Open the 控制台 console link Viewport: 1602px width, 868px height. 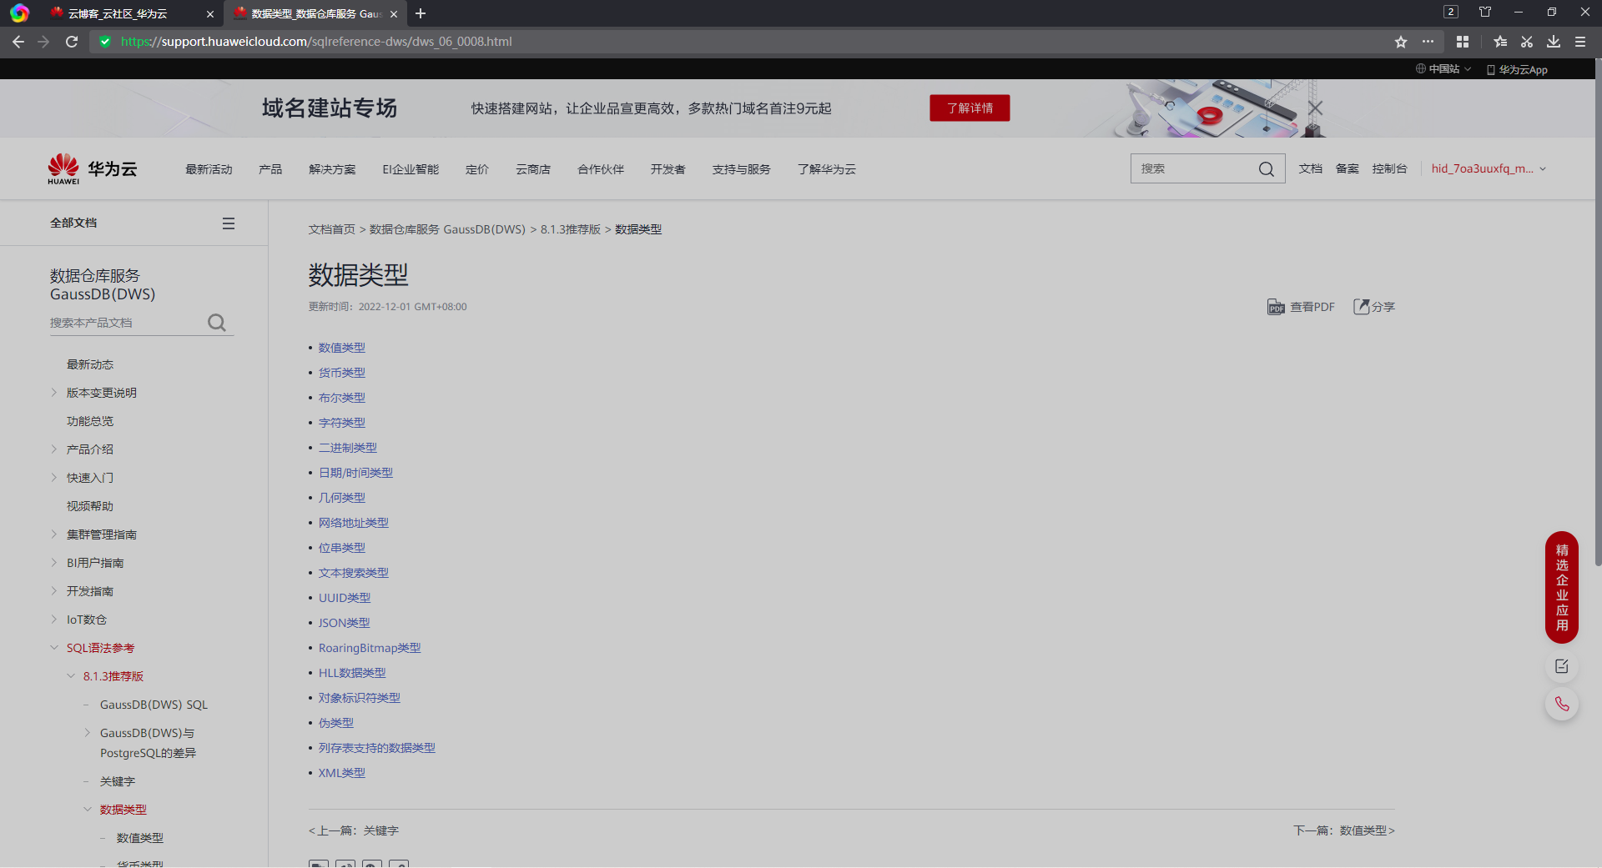click(1389, 168)
